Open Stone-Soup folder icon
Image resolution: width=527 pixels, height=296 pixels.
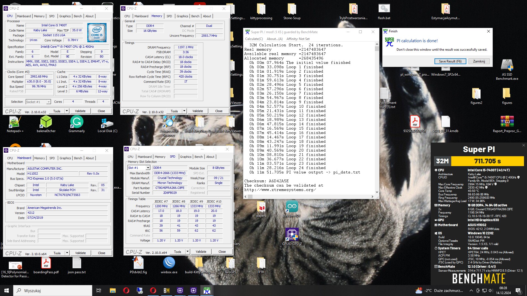(x=292, y=12)
